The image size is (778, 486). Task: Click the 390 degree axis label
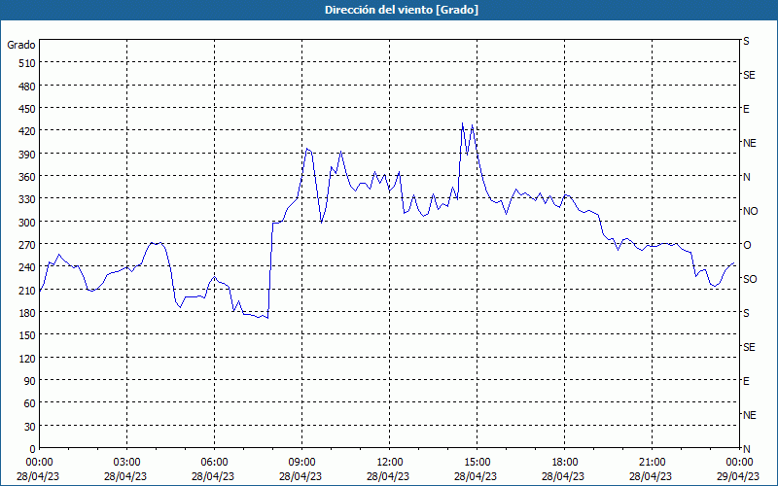tap(28, 155)
